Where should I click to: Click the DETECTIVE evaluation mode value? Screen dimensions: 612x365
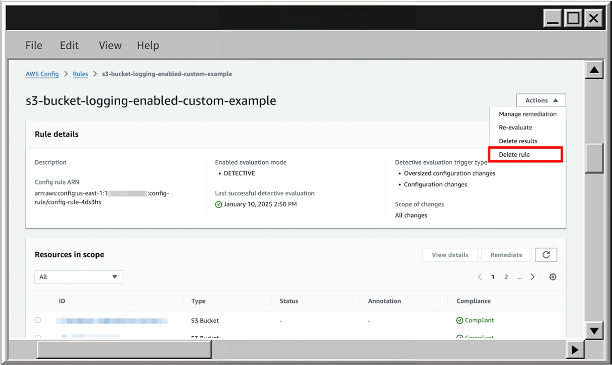point(239,173)
